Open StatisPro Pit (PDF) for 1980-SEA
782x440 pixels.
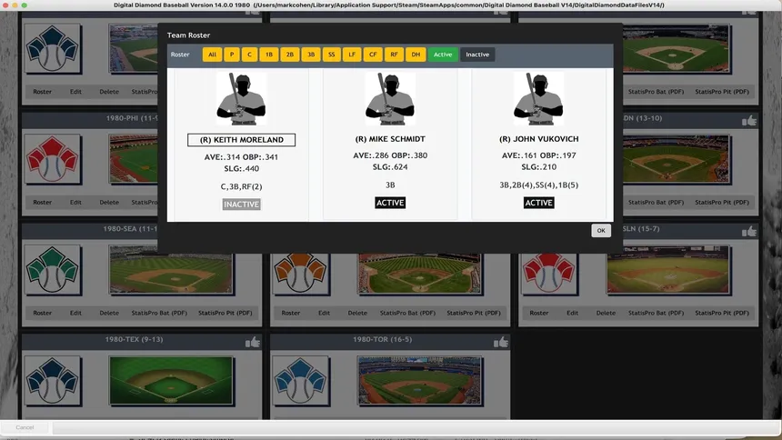(226, 313)
